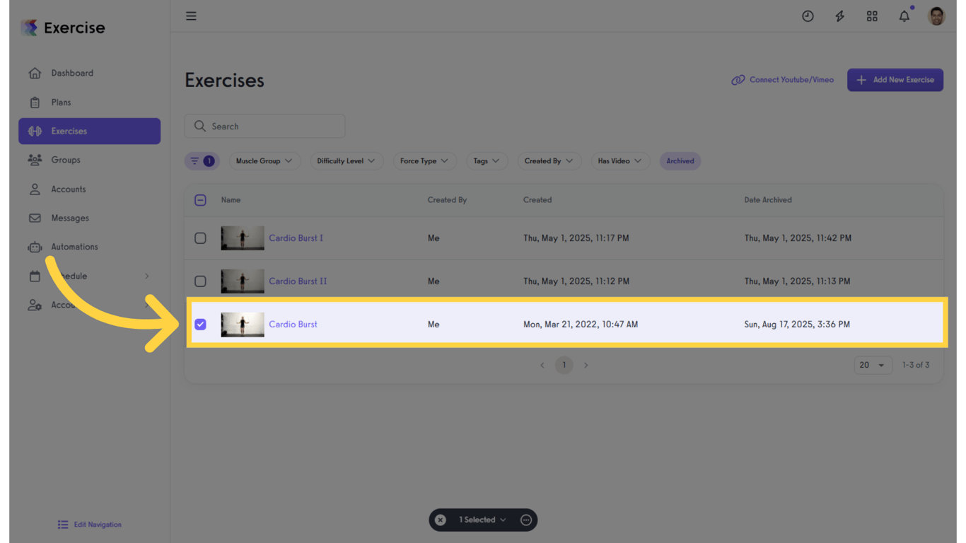Open the Messages envelope icon
The height and width of the screenshot is (543, 966).
click(x=35, y=218)
